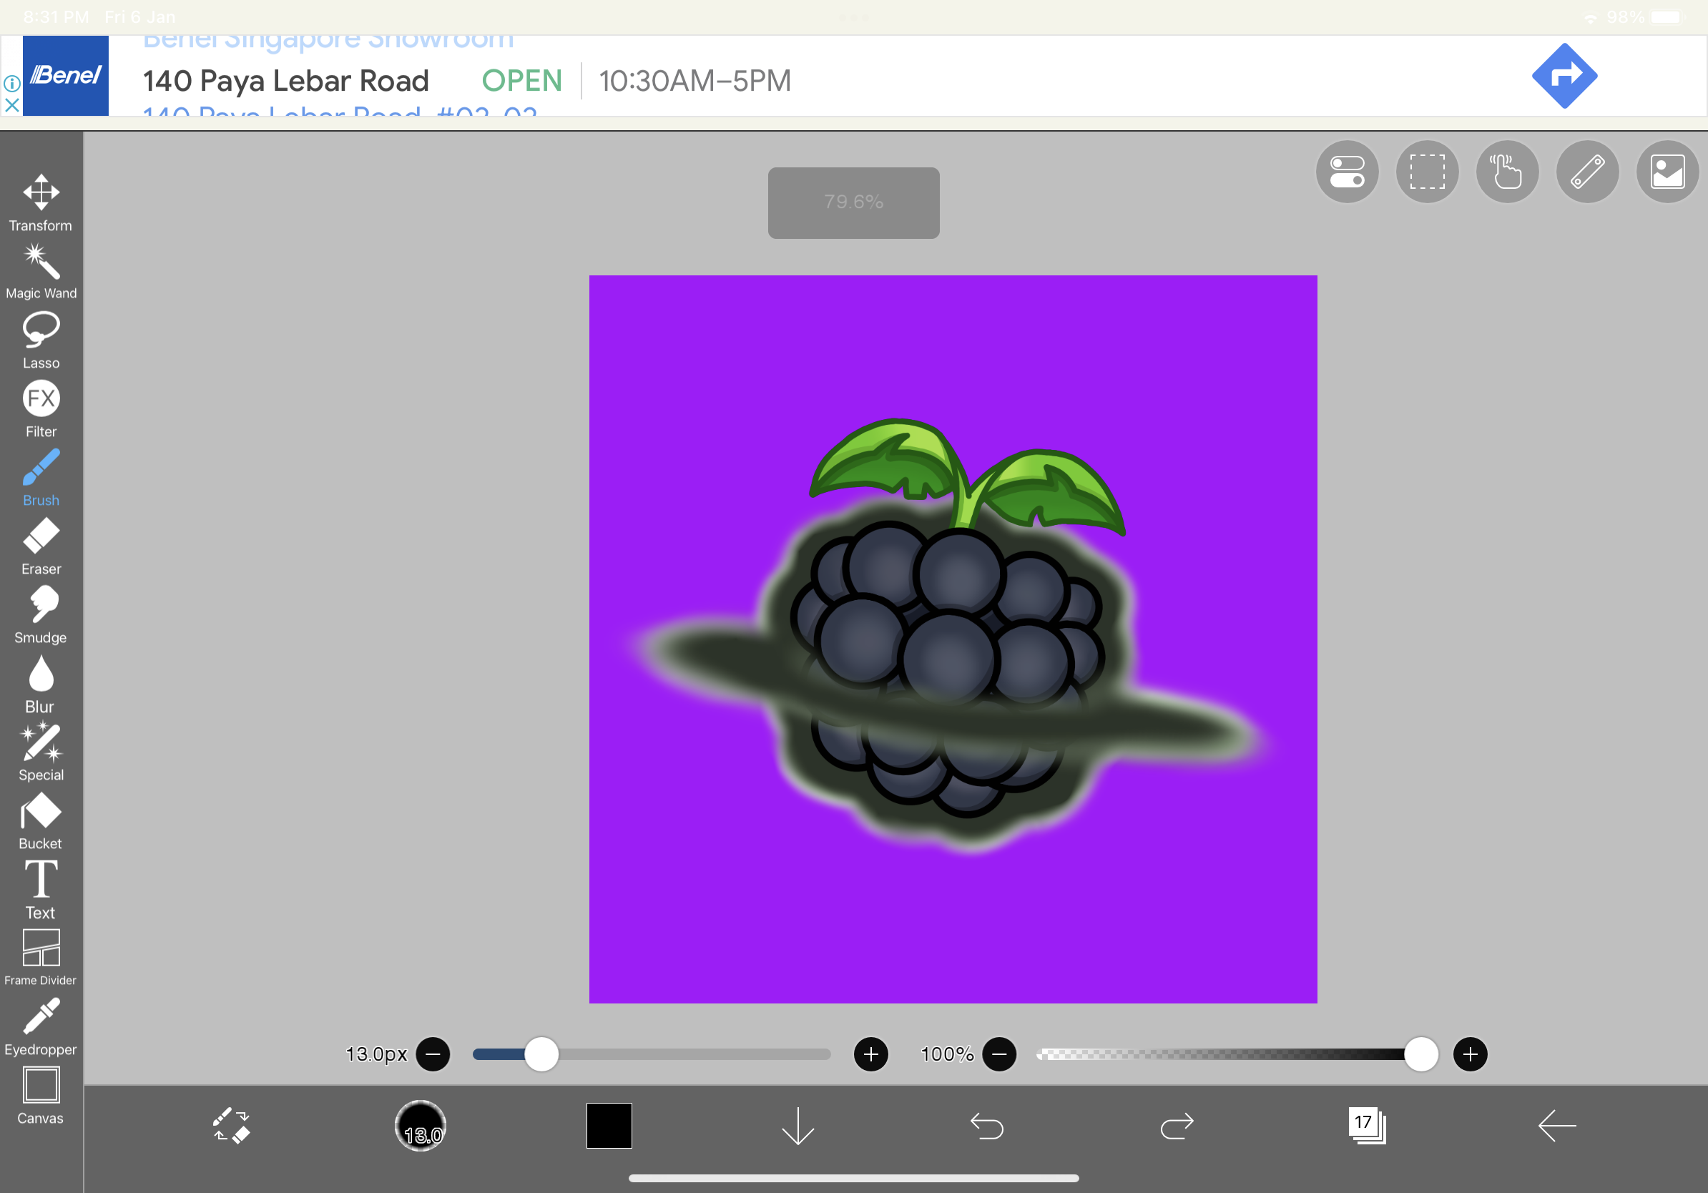The image size is (1708, 1193).
Task: Open the layers panel showing 17
Action: tap(1366, 1125)
